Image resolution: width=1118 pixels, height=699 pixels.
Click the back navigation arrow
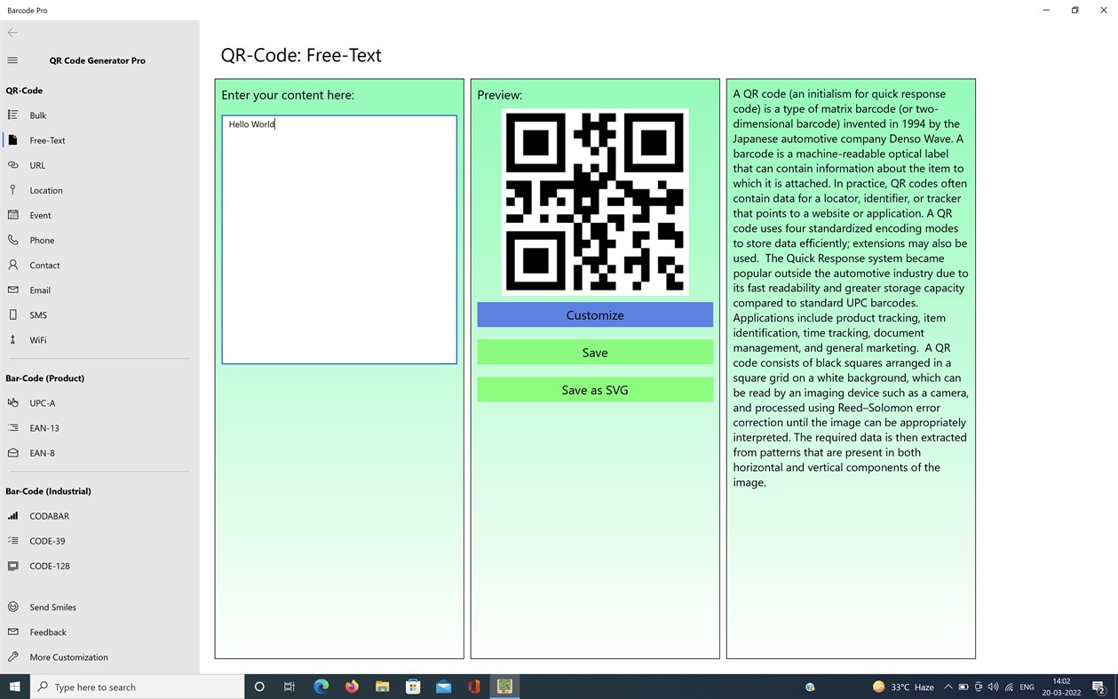click(x=12, y=32)
